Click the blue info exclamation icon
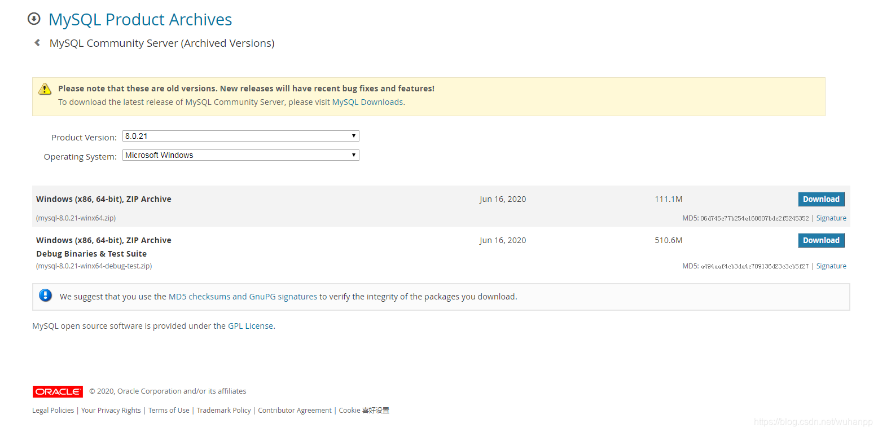This screenshot has height=432, width=878. tap(46, 296)
